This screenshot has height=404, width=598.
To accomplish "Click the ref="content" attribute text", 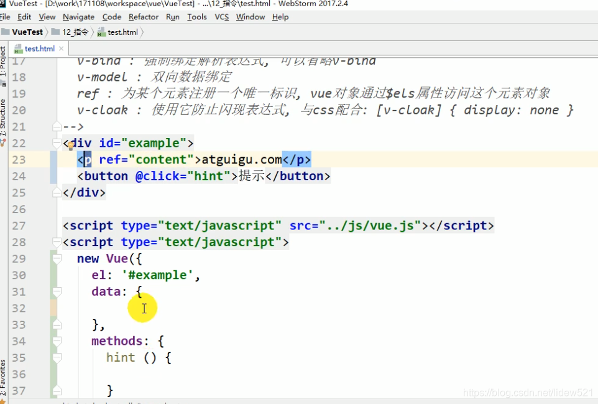I will (147, 160).
